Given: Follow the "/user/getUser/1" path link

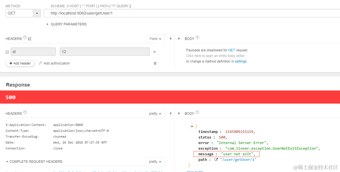Looking at the screenshot, I should (238, 160).
